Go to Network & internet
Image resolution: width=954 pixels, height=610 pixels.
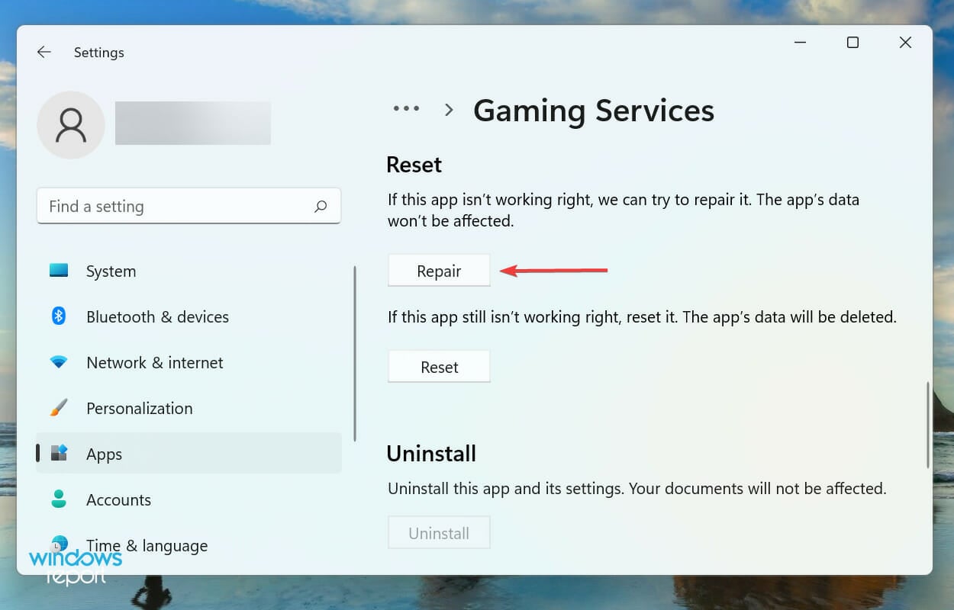point(155,363)
